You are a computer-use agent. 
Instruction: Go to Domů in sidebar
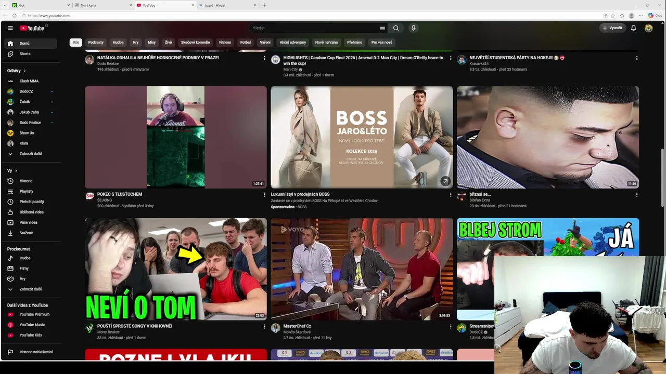31,44
